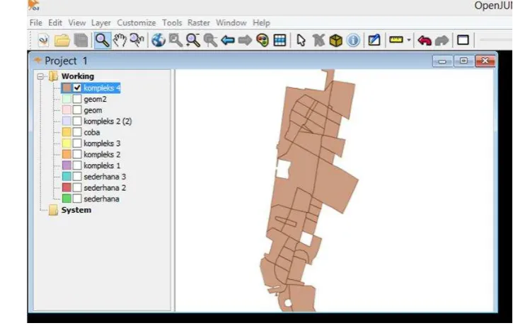Show the sederhana 3 layer

pyautogui.click(x=77, y=177)
